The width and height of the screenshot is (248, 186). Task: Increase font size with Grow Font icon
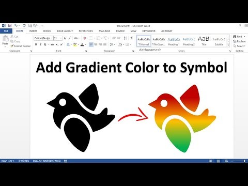click(x=65, y=38)
